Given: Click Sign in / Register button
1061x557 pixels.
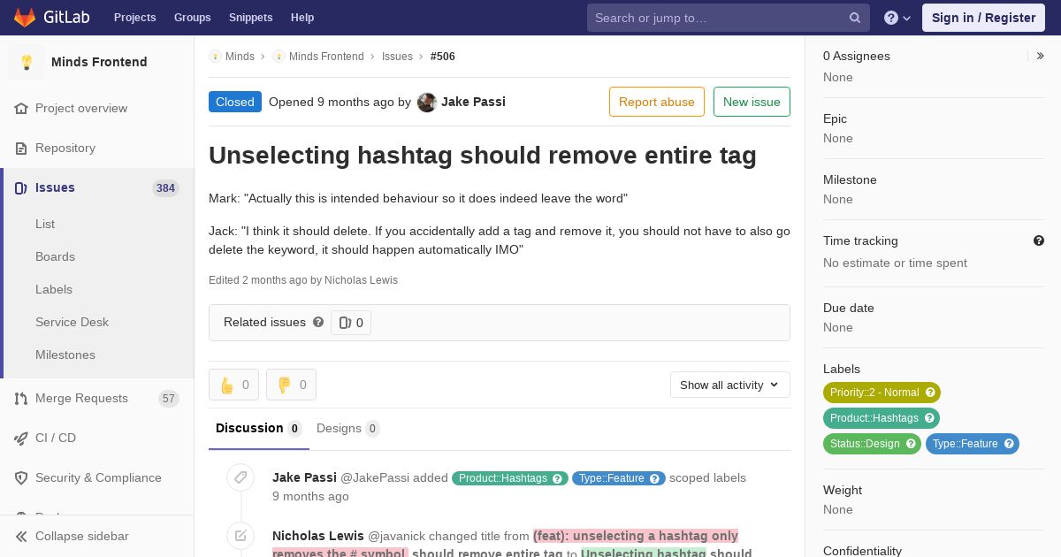Looking at the screenshot, I should (x=983, y=18).
